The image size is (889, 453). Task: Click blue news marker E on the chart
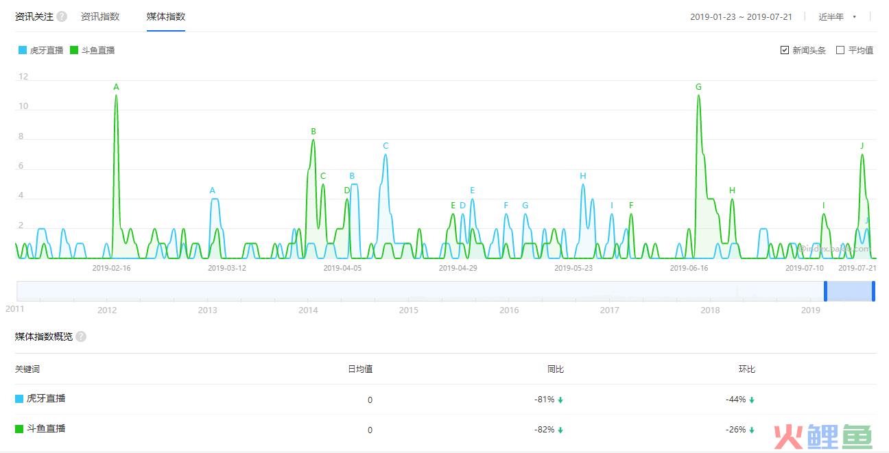click(472, 191)
